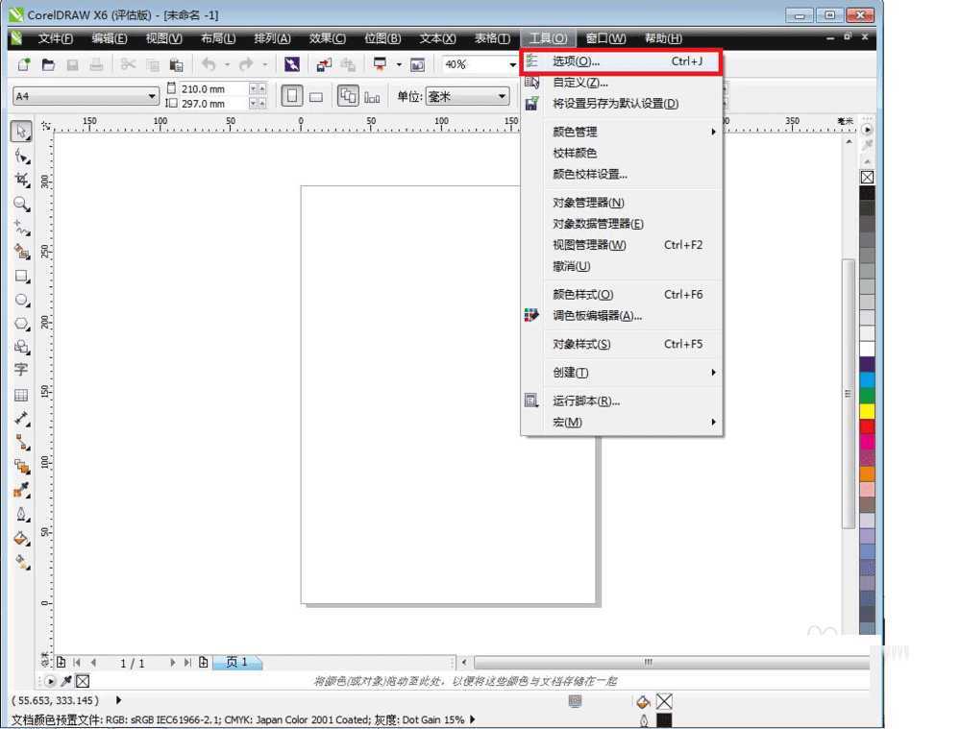Toggle portrait page orientation
The image size is (961, 729).
[x=290, y=96]
